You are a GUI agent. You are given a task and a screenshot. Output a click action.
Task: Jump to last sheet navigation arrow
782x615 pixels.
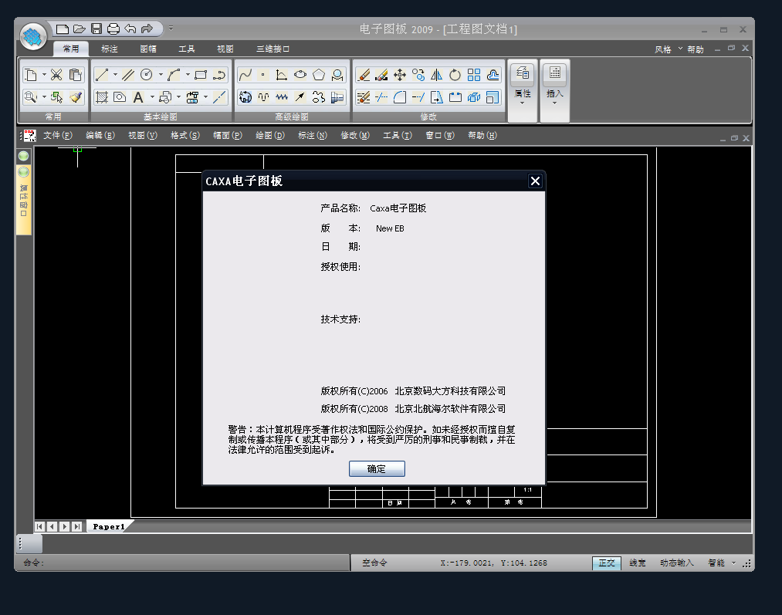click(x=76, y=526)
